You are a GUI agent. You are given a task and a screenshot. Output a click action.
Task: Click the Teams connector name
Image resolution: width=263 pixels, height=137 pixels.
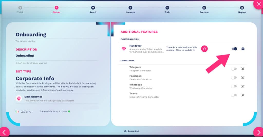tap(133, 94)
